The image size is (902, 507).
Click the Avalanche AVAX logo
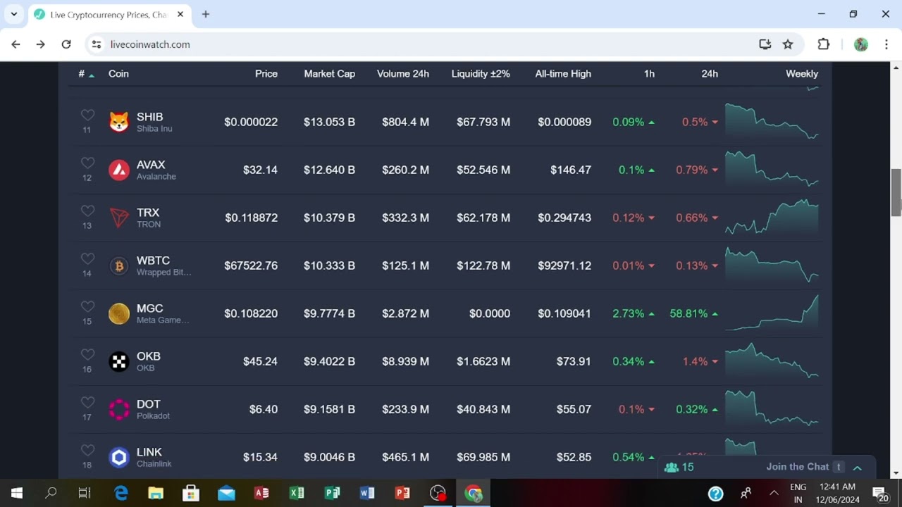tap(119, 170)
